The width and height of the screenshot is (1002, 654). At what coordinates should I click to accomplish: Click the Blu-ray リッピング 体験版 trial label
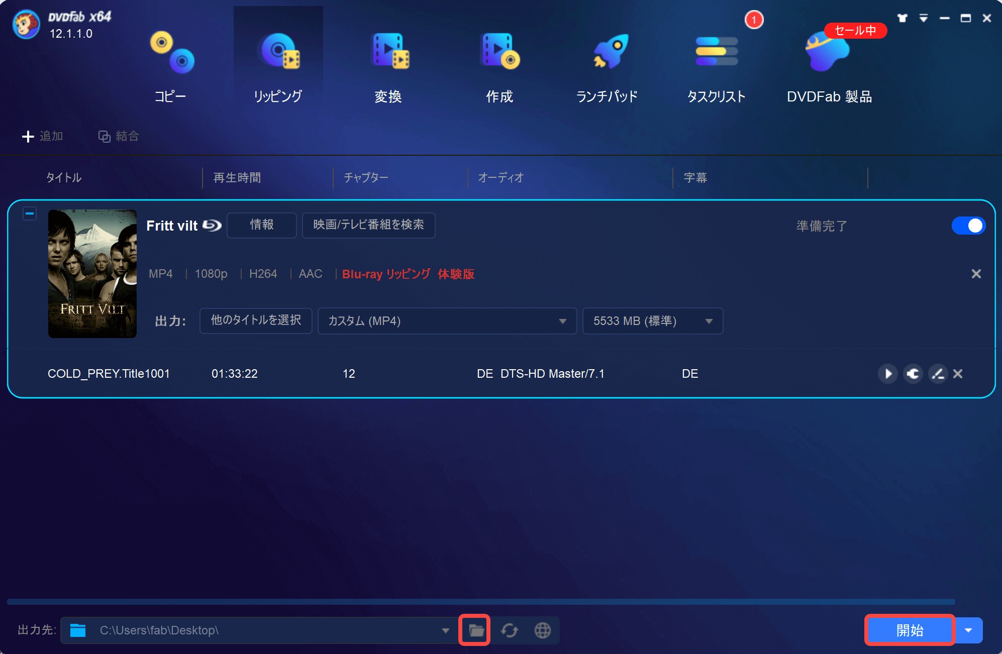pos(408,274)
